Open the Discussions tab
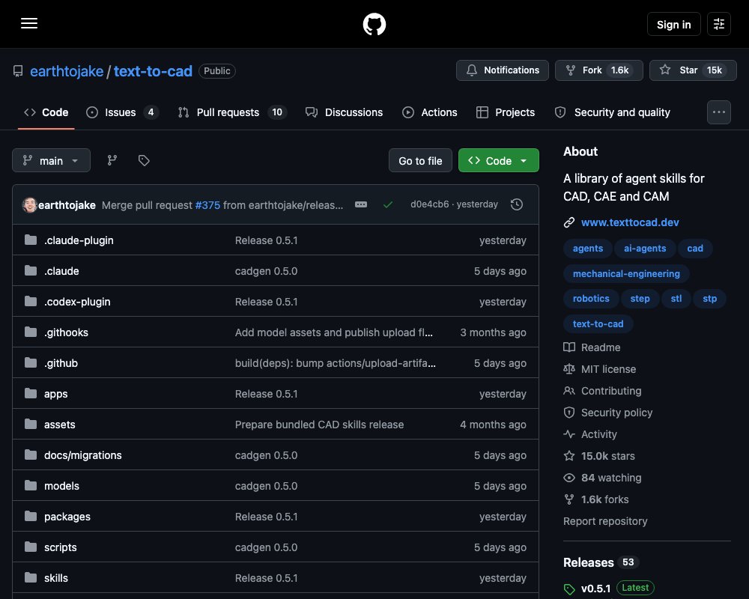The width and height of the screenshot is (749, 599). pyautogui.click(x=344, y=112)
